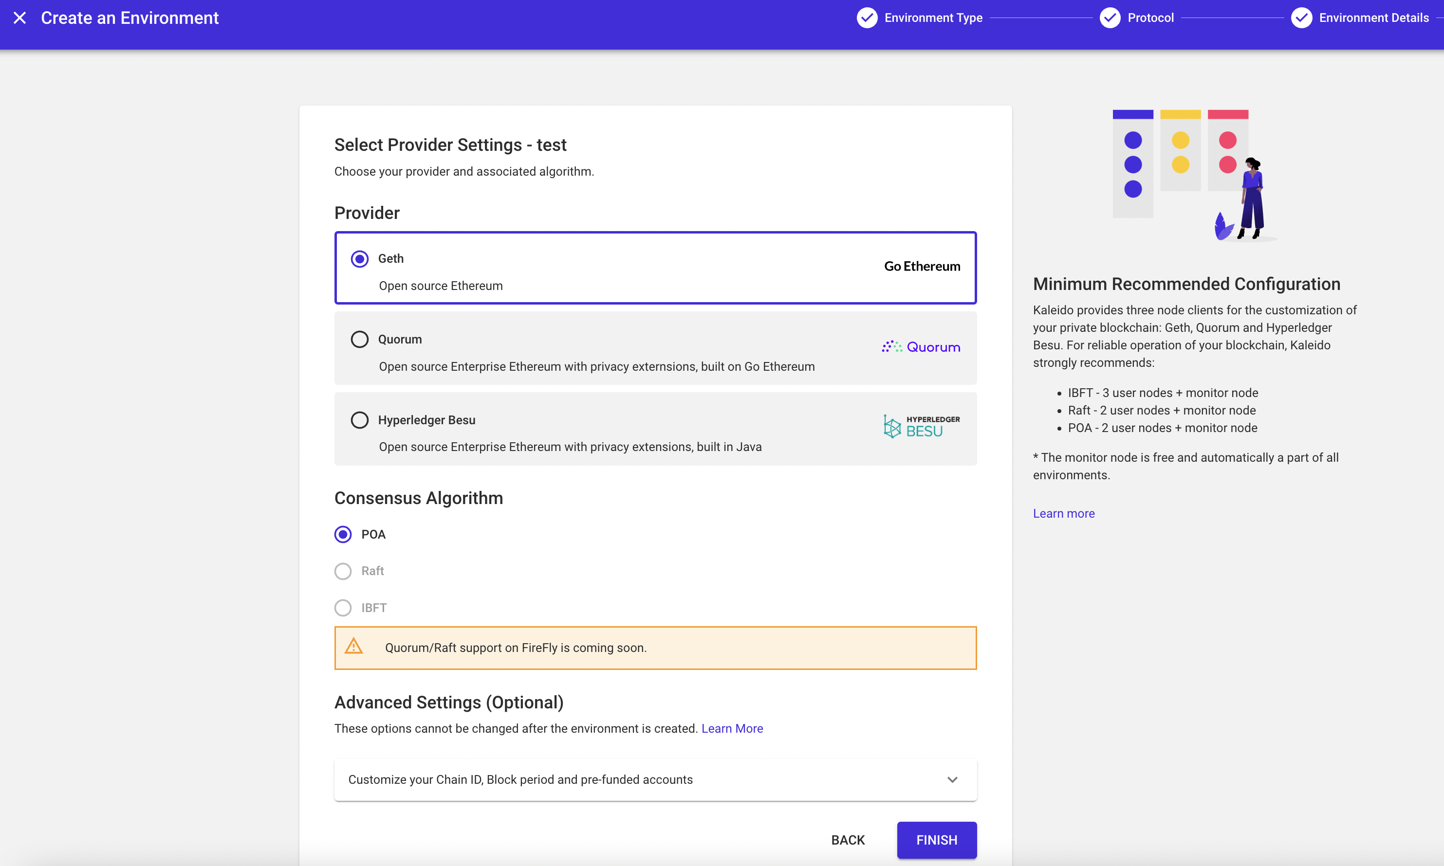Choose Raft consensus algorithm
Image resolution: width=1444 pixels, height=866 pixels.
tap(343, 571)
